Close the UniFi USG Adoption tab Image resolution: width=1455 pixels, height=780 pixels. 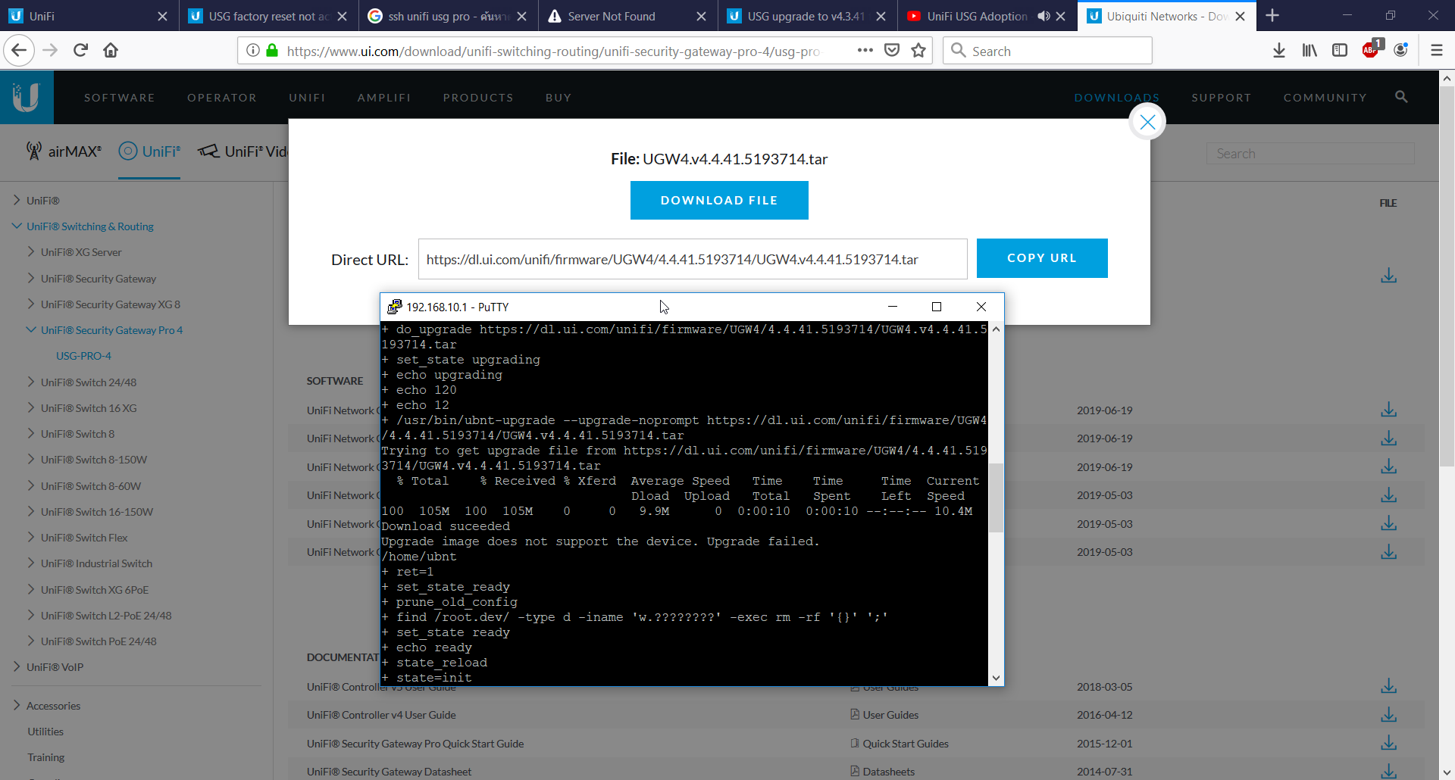[x=1060, y=16]
